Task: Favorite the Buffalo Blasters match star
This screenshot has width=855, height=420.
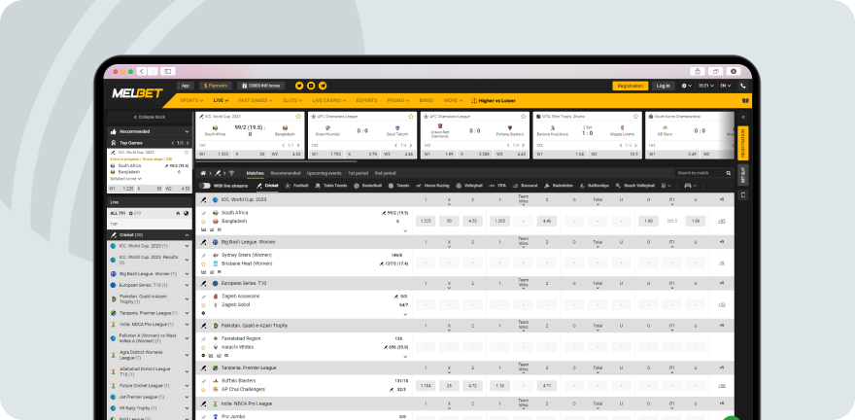Action: point(203,390)
